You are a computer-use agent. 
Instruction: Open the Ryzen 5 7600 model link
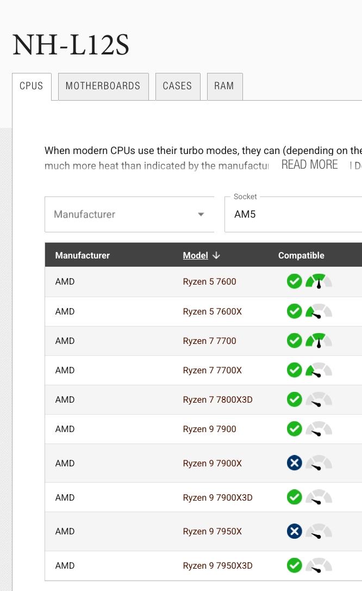pyautogui.click(x=210, y=281)
